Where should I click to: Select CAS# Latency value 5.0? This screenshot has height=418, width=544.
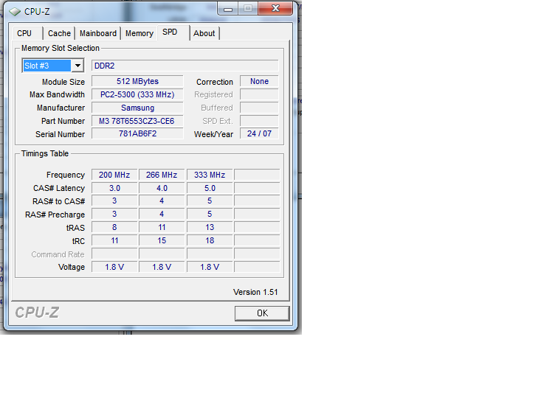point(210,188)
